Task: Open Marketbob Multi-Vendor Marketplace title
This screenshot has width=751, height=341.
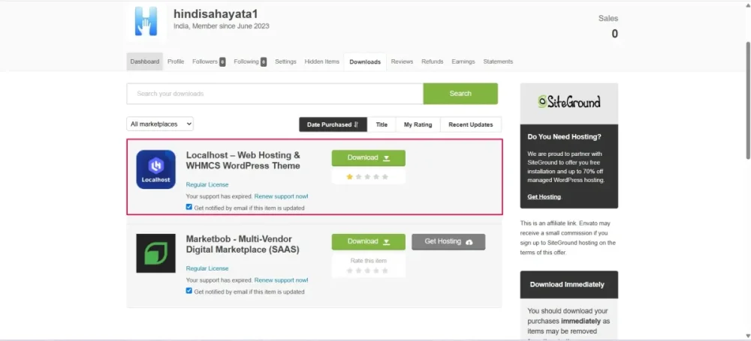Action: pyautogui.click(x=243, y=244)
